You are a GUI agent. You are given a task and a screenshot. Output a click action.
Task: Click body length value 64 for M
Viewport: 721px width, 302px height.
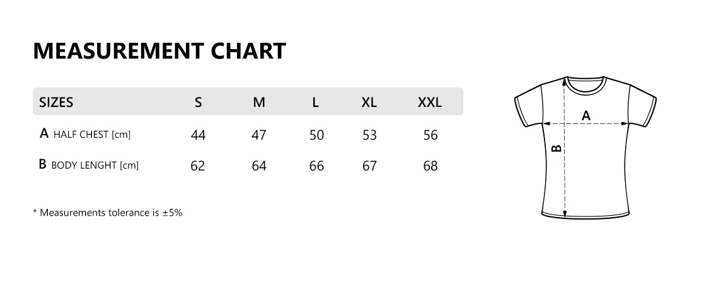click(259, 165)
